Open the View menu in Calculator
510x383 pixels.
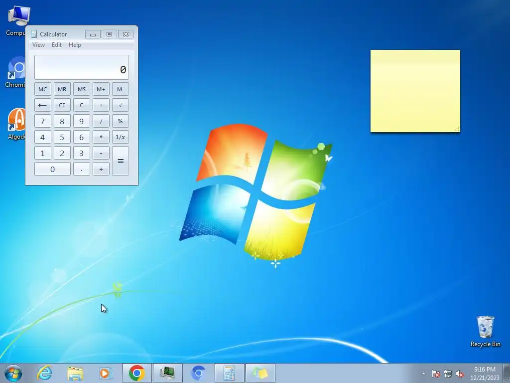point(38,45)
